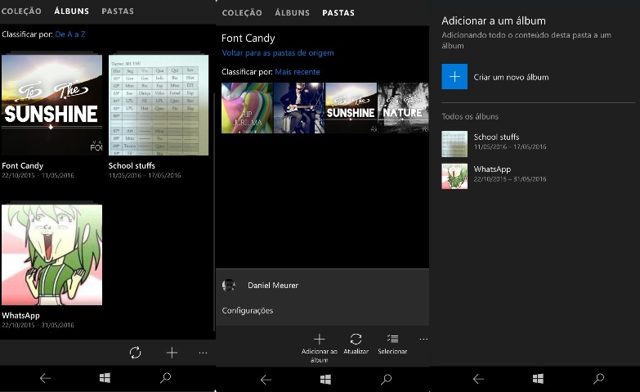This screenshot has width=640, height=392.
Task: Open the Font Candy album thumbnail
Action: point(51,105)
